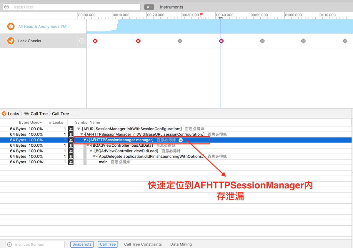
Task: Click the user icon on loadAdData row
Action: (71, 145)
